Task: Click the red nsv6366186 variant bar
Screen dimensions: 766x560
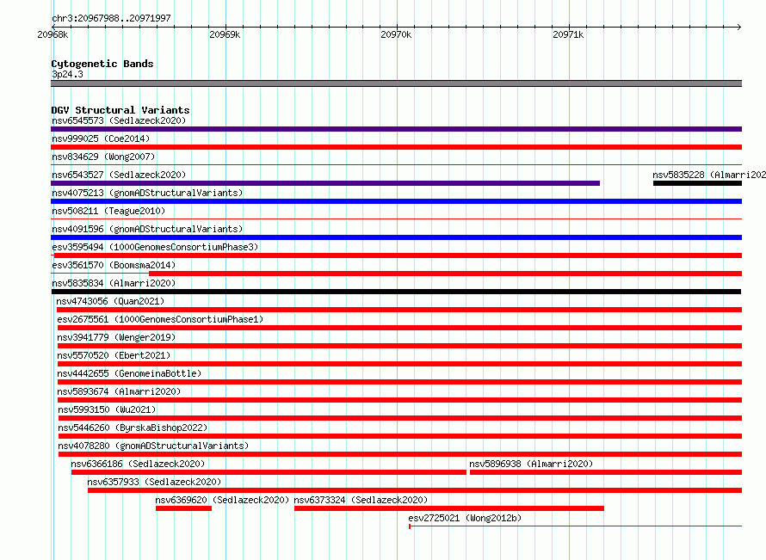Action: pyautogui.click(x=269, y=472)
